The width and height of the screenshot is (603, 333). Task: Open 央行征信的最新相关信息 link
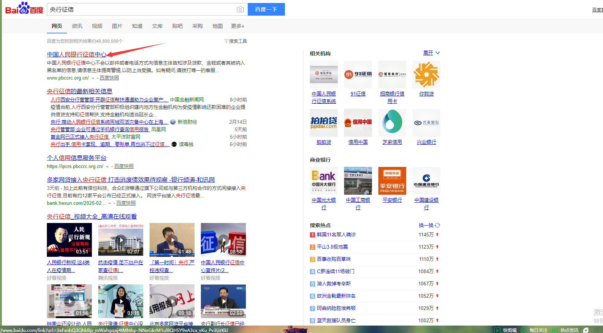pos(80,91)
